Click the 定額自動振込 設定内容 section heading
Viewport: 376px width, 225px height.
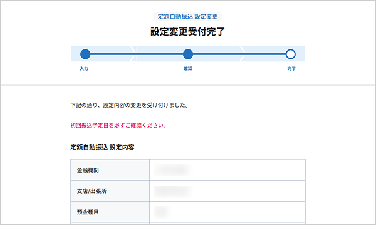102,147
